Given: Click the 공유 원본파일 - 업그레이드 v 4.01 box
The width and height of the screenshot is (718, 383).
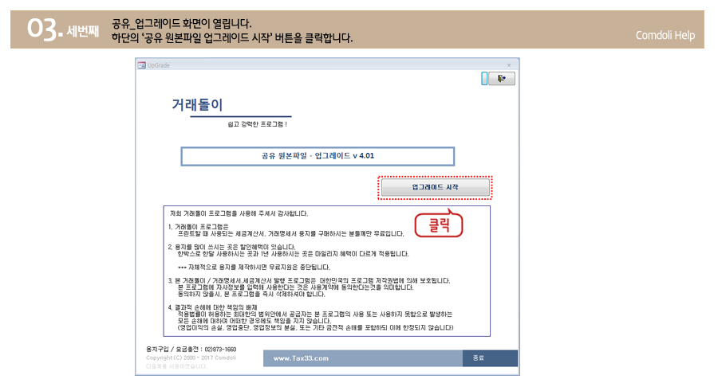Looking at the screenshot, I should pos(318,156).
